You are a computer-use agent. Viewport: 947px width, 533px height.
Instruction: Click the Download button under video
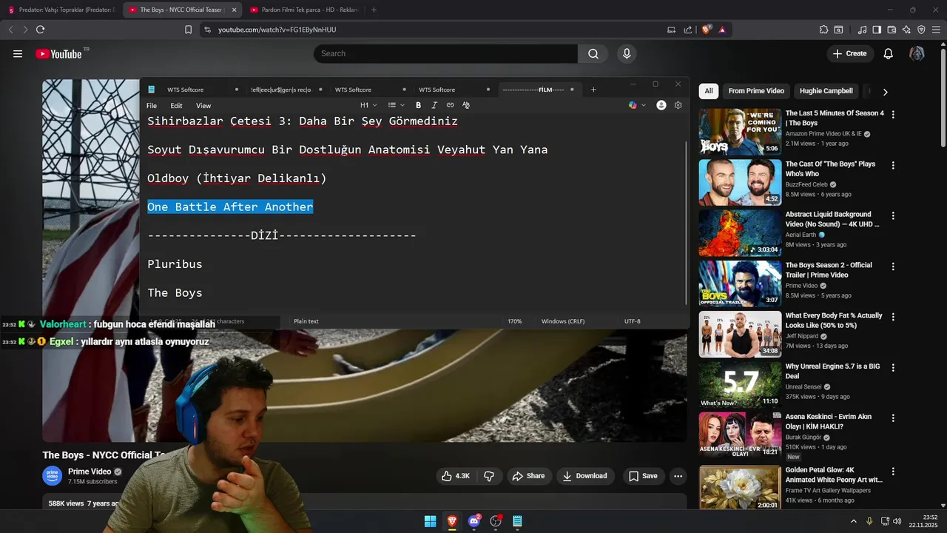(585, 476)
